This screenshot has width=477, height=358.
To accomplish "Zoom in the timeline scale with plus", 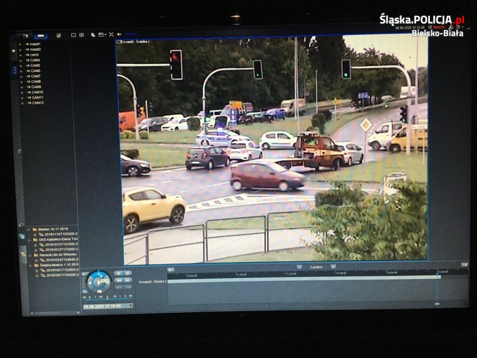I will (x=333, y=267).
